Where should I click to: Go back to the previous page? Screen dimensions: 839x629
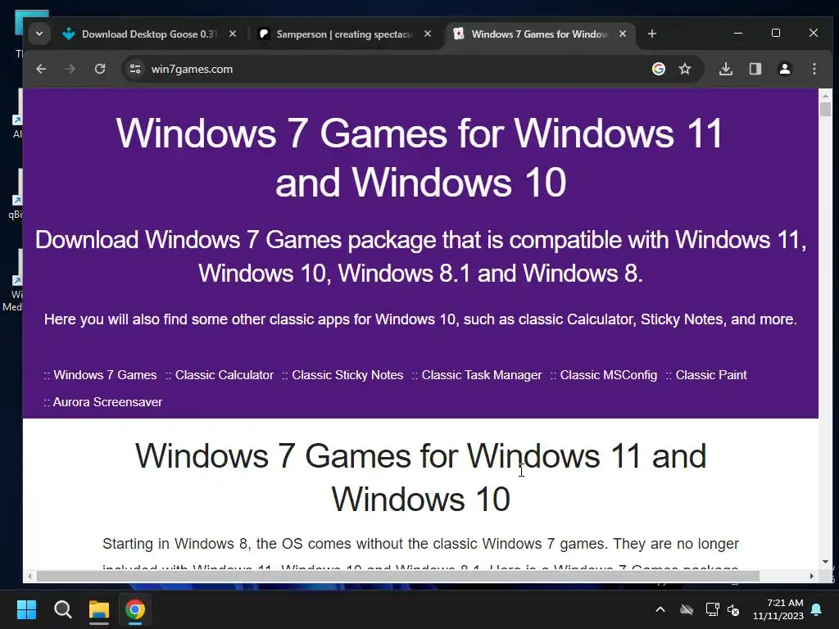[41, 69]
